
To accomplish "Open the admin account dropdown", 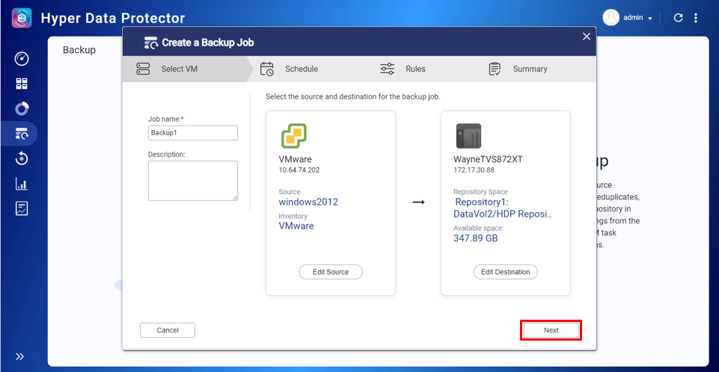I will point(637,17).
